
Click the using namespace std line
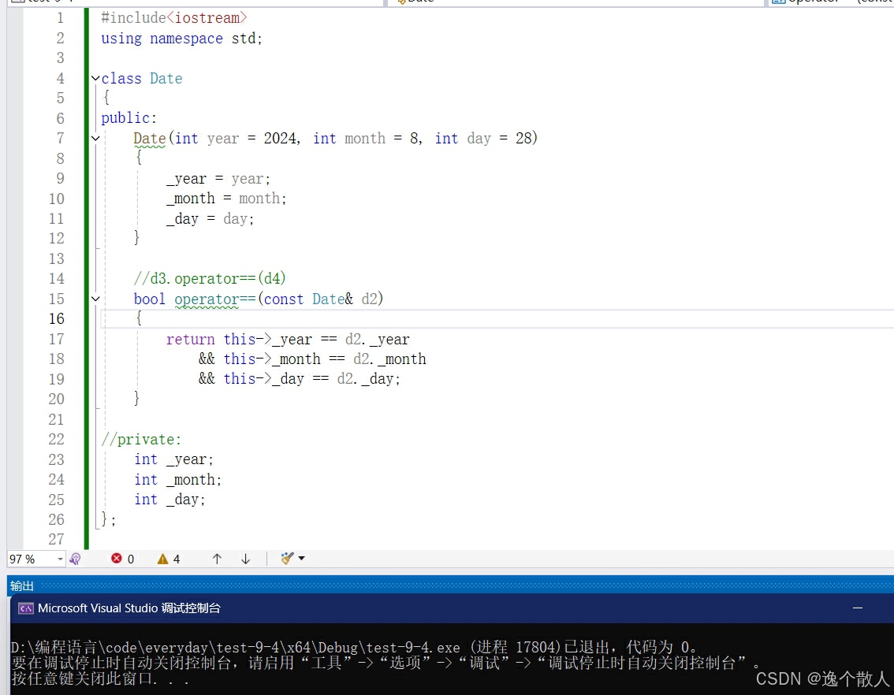coord(182,38)
